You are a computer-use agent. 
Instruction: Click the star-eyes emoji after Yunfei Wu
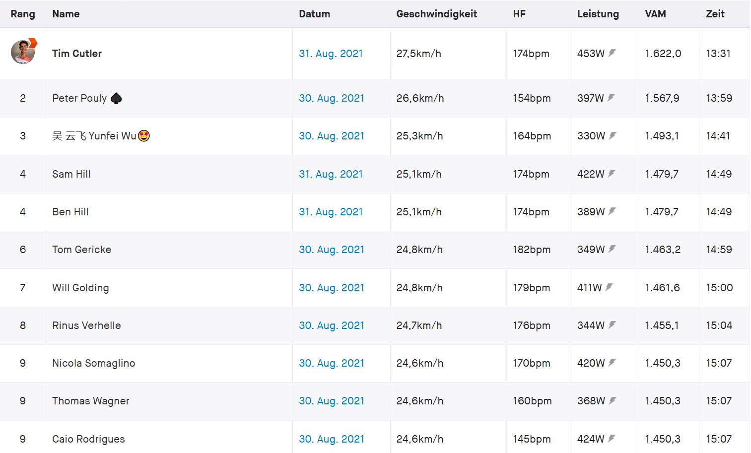(144, 136)
